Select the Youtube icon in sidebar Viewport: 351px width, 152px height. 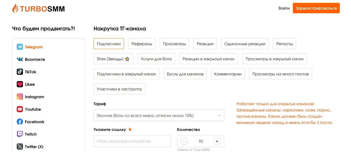pyautogui.click(x=20, y=109)
